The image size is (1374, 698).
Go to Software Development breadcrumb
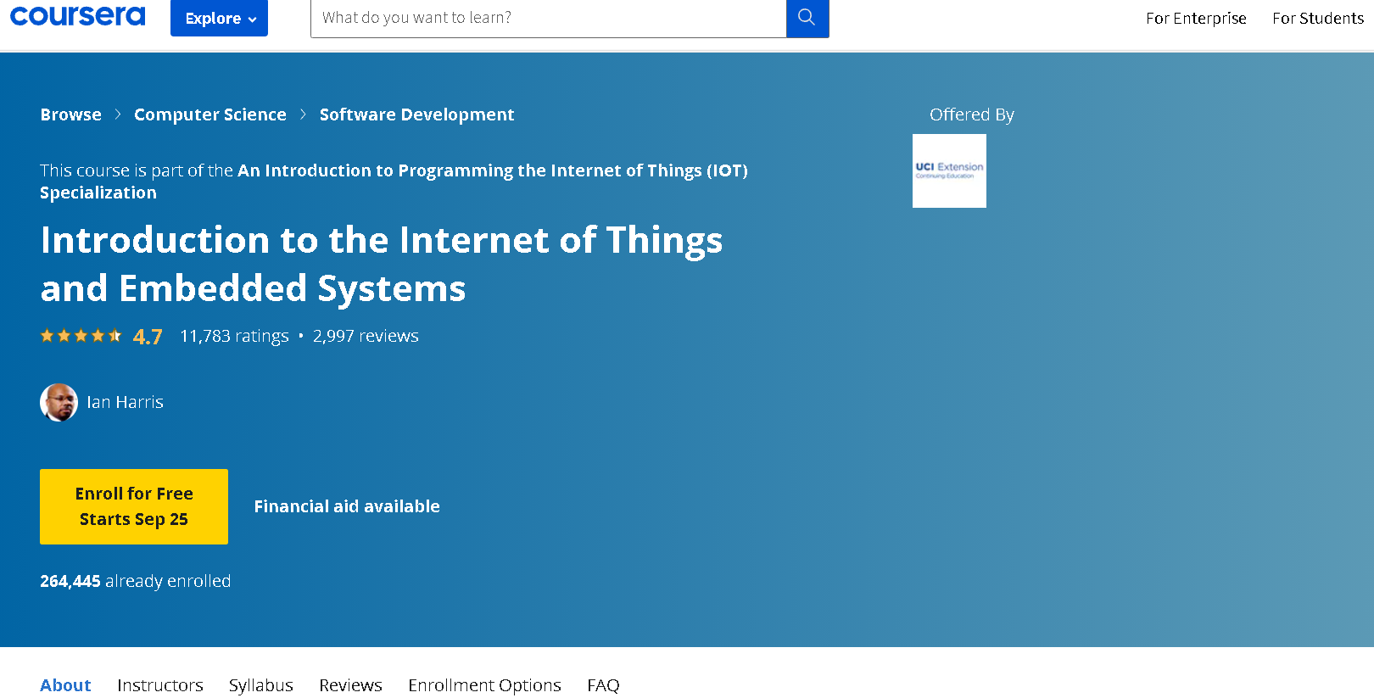[416, 114]
